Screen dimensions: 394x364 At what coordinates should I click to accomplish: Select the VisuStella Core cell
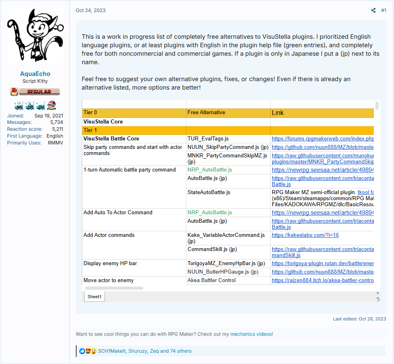point(134,121)
